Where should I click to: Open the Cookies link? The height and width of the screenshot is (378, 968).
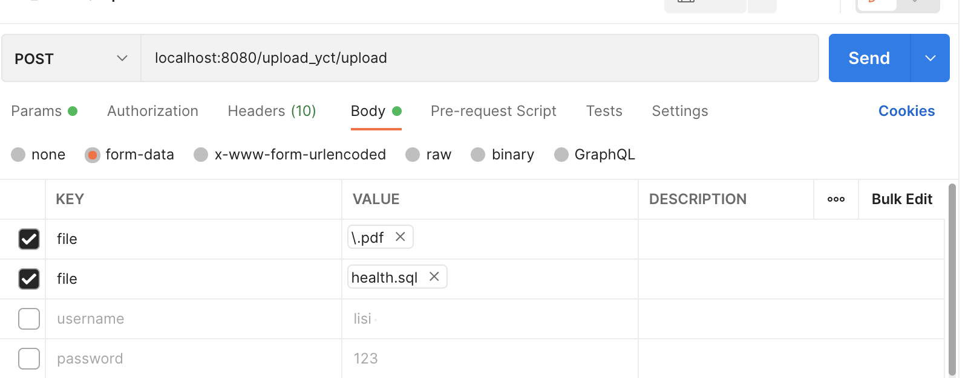(x=906, y=111)
